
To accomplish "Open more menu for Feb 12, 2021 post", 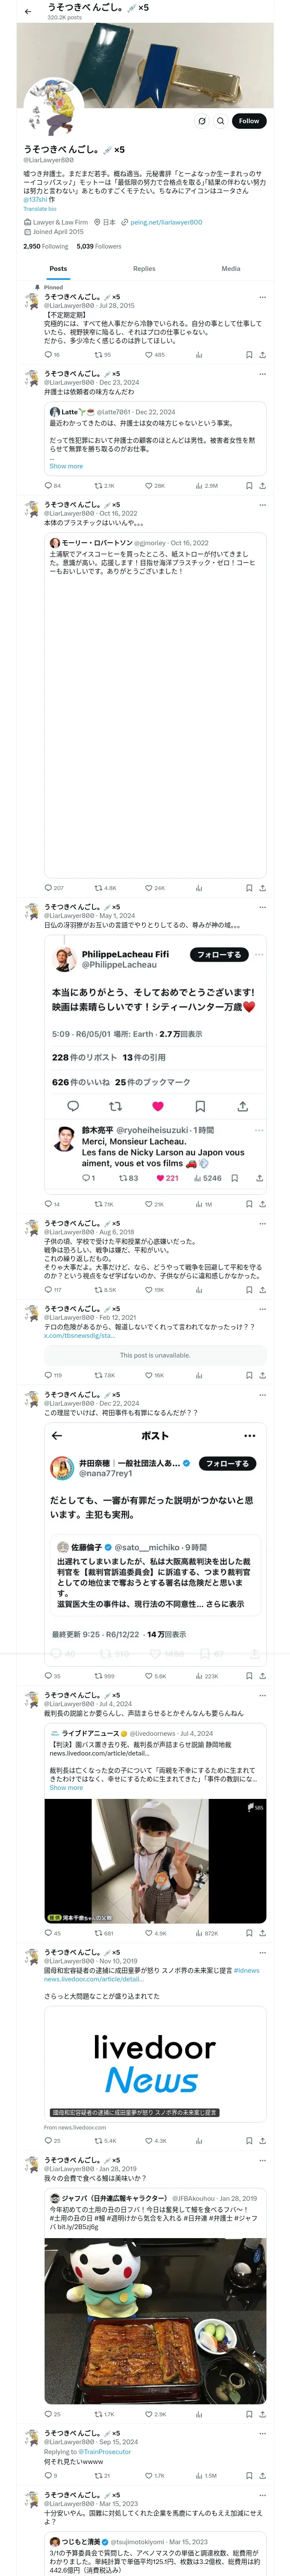I will [262, 1308].
